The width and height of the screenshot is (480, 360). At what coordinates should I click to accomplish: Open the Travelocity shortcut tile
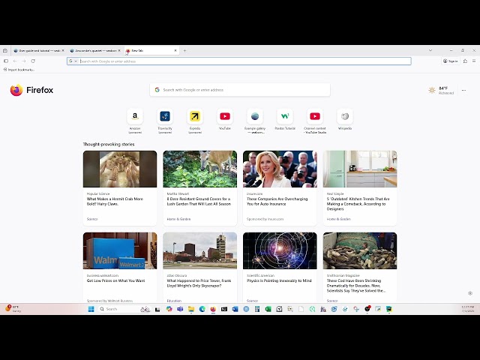165,117
